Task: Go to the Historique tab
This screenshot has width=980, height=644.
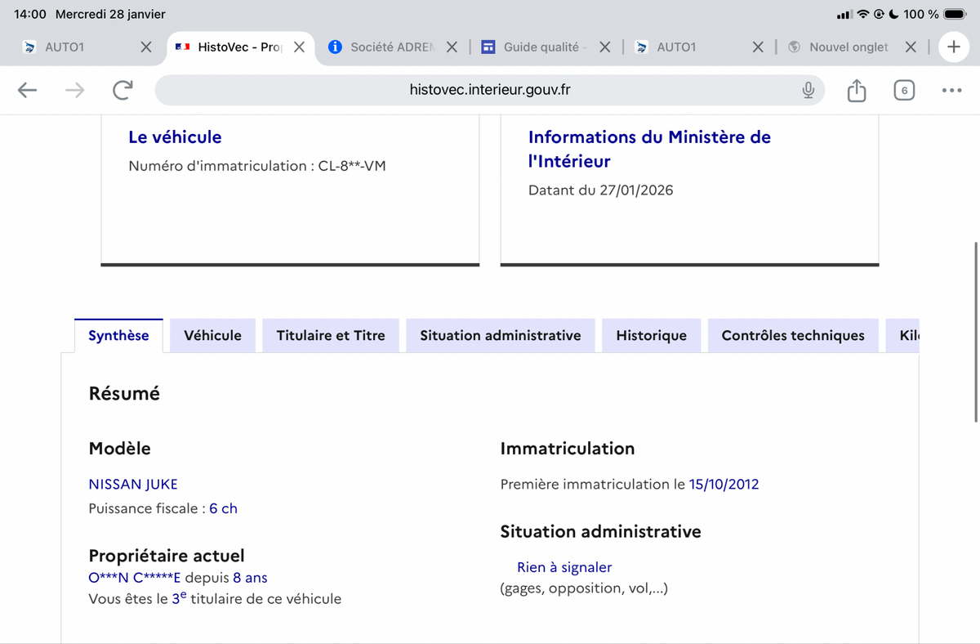Action: pyautogui.click(x=651, y=335)
